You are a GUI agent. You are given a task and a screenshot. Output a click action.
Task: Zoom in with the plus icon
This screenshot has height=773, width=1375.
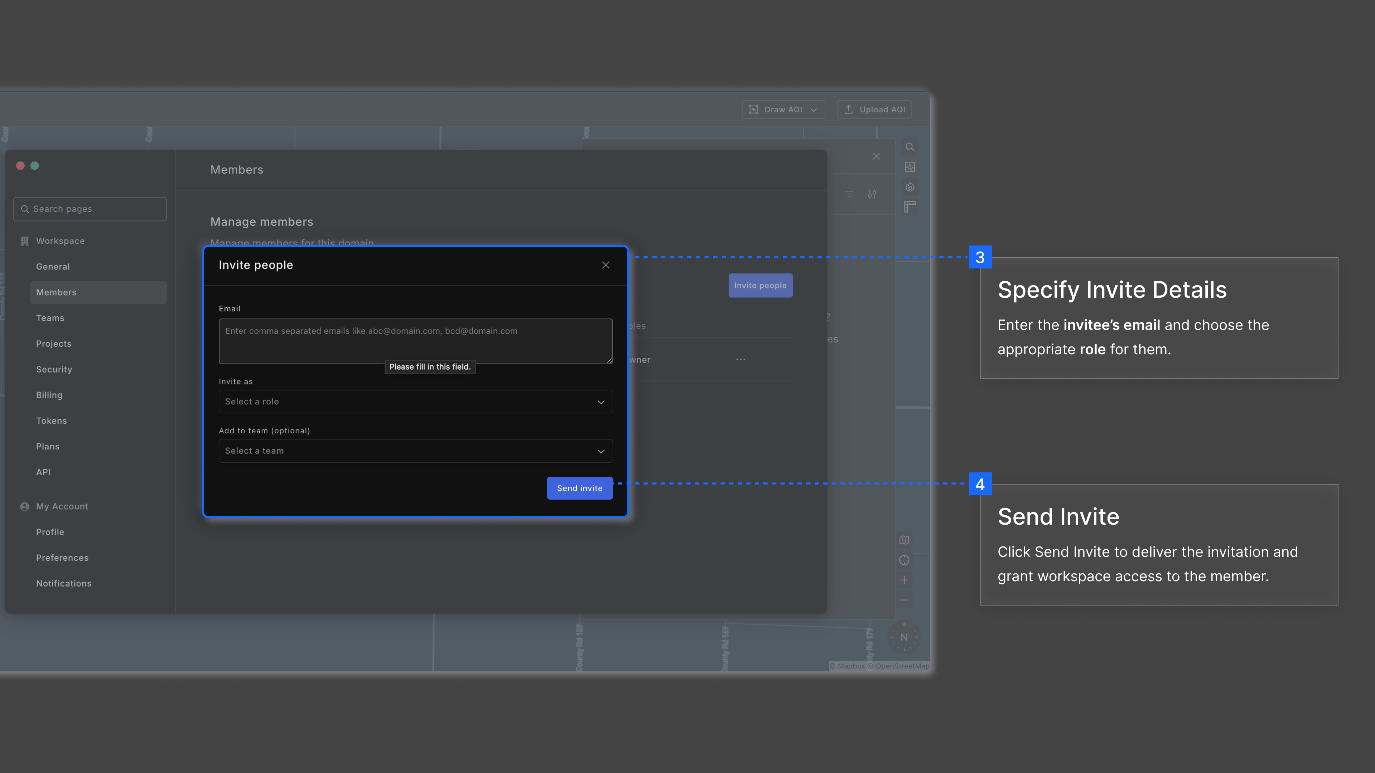(x=904, y=580)
